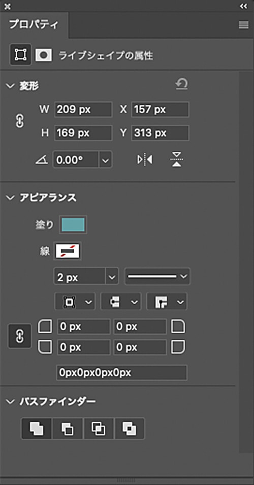Close the panel with the X icon

click(8, 6)
